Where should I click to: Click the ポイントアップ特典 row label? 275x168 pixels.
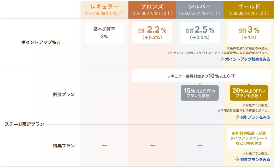[x=41, y=42]
